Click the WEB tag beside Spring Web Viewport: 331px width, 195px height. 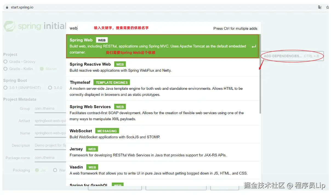point(102,40)
